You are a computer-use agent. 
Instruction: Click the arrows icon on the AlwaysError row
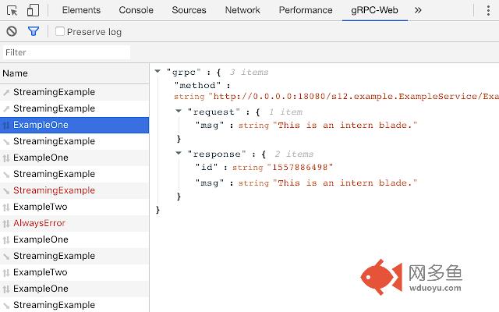pos(6,224)
